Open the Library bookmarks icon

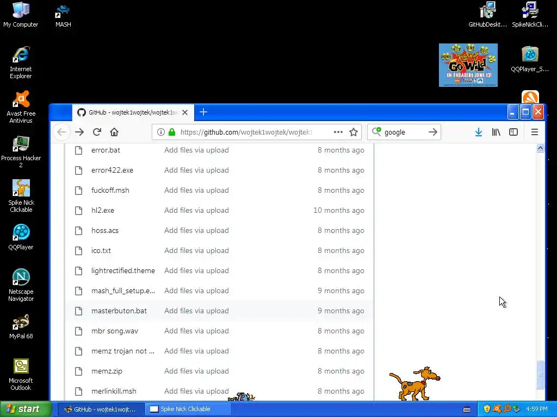(x=496, y=132)
